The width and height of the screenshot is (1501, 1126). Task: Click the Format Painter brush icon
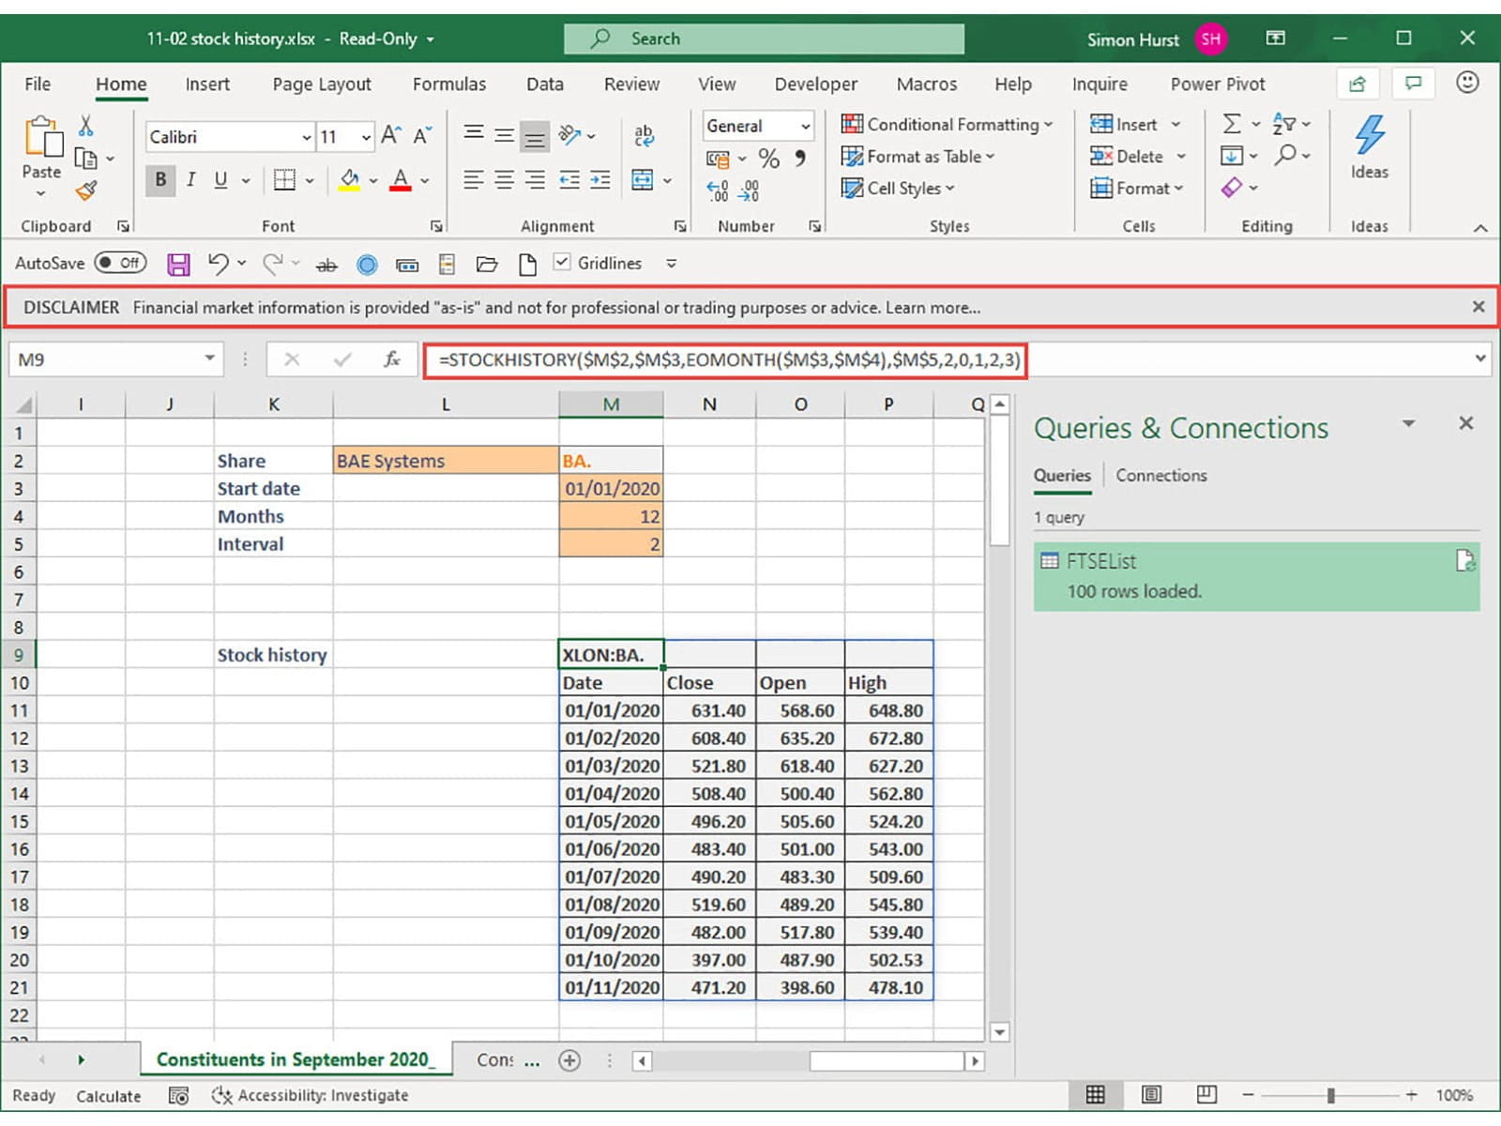coord(86,191)
